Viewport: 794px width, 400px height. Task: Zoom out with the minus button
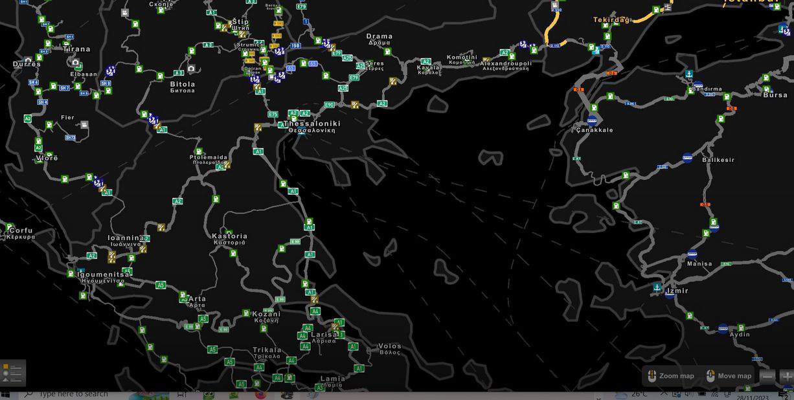(767, 376)
